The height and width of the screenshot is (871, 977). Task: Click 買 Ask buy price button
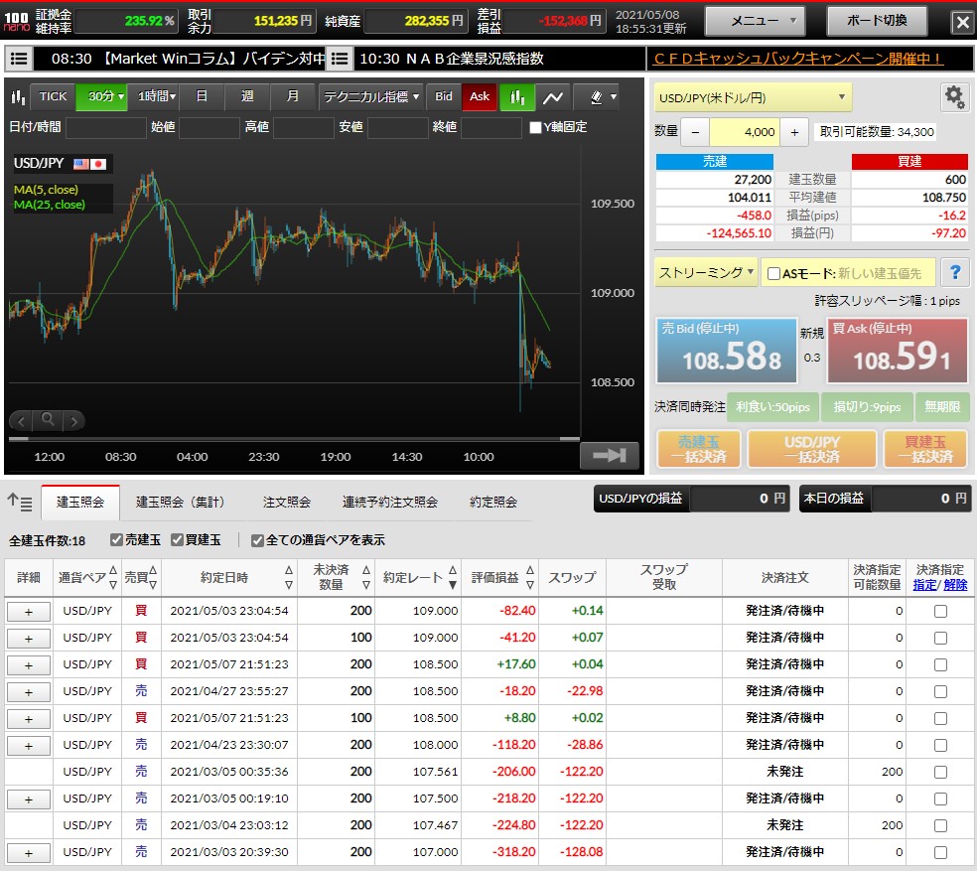pyautogui.click(x=898, y=351)
